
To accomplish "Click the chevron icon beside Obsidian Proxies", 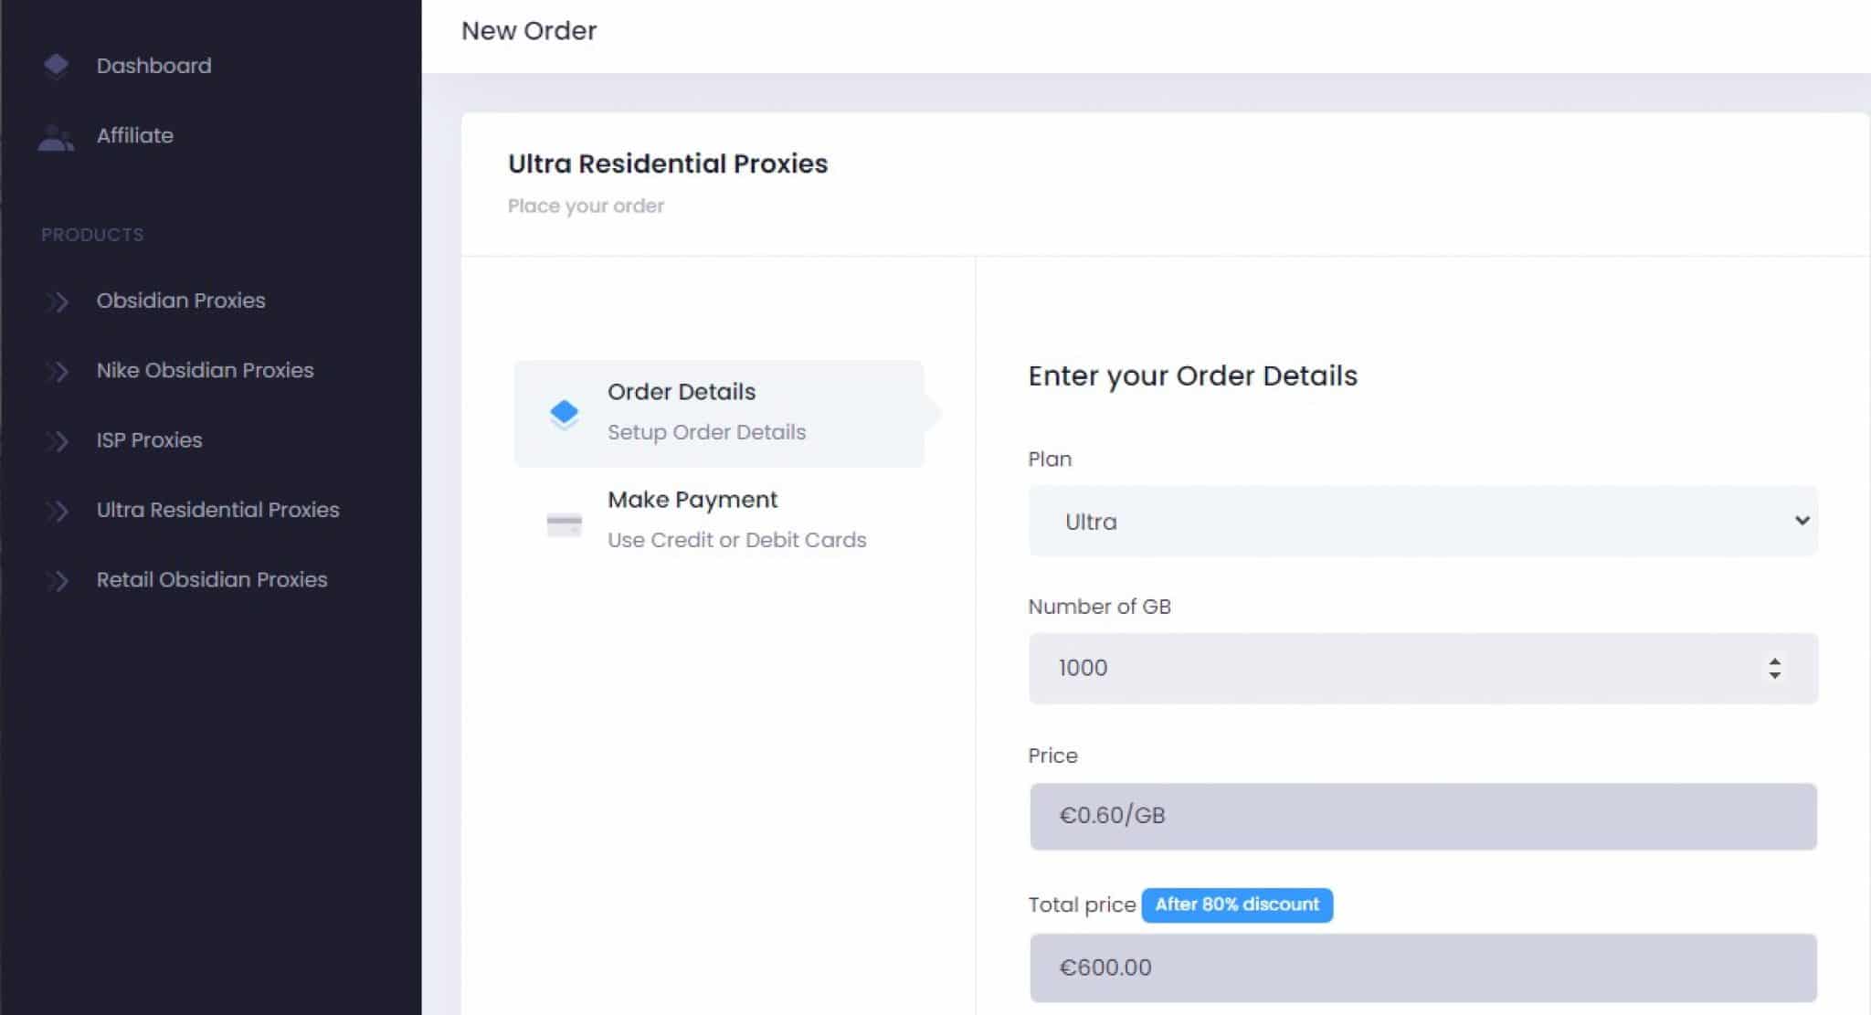I will pyautogui.click(x=57, y=301).
